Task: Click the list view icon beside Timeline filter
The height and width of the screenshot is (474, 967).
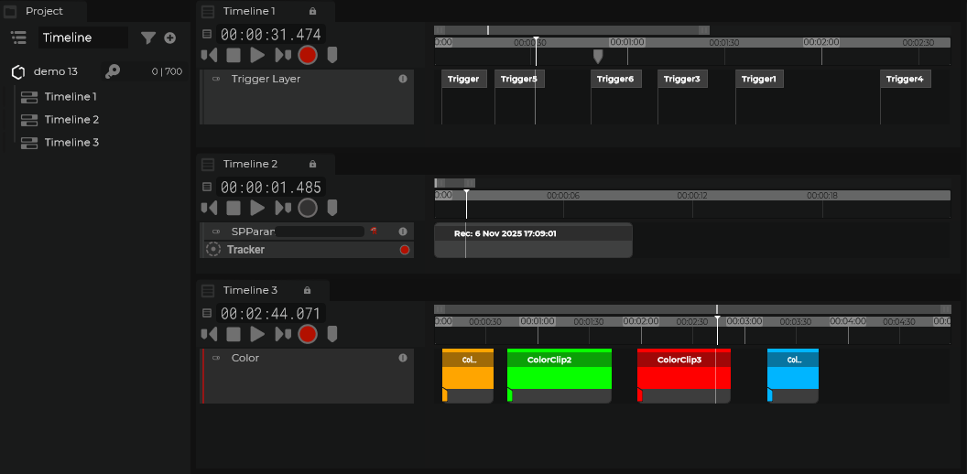Action: click(x=18, y=38)
